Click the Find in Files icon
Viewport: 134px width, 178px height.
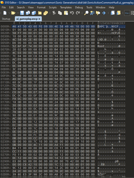(x=98, y=13)
